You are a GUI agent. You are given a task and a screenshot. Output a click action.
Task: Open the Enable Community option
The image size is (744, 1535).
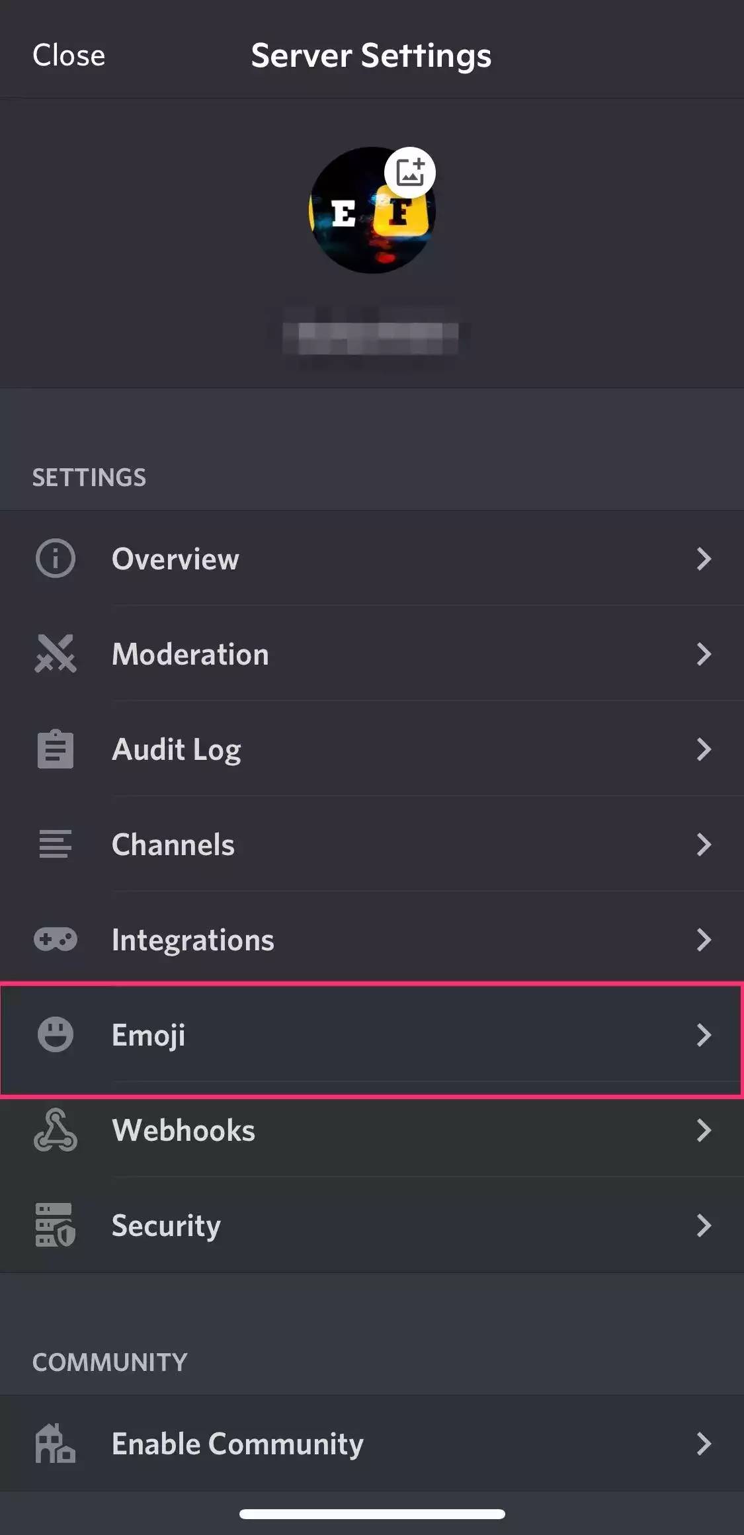238,1443
